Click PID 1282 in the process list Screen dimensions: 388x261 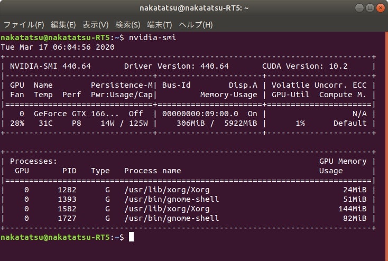tap(67, 190)
